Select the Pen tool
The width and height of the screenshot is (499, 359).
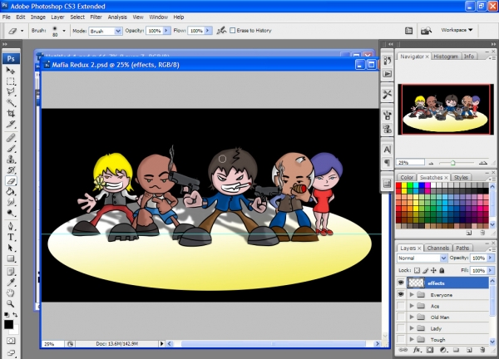(x=11, y=226)
